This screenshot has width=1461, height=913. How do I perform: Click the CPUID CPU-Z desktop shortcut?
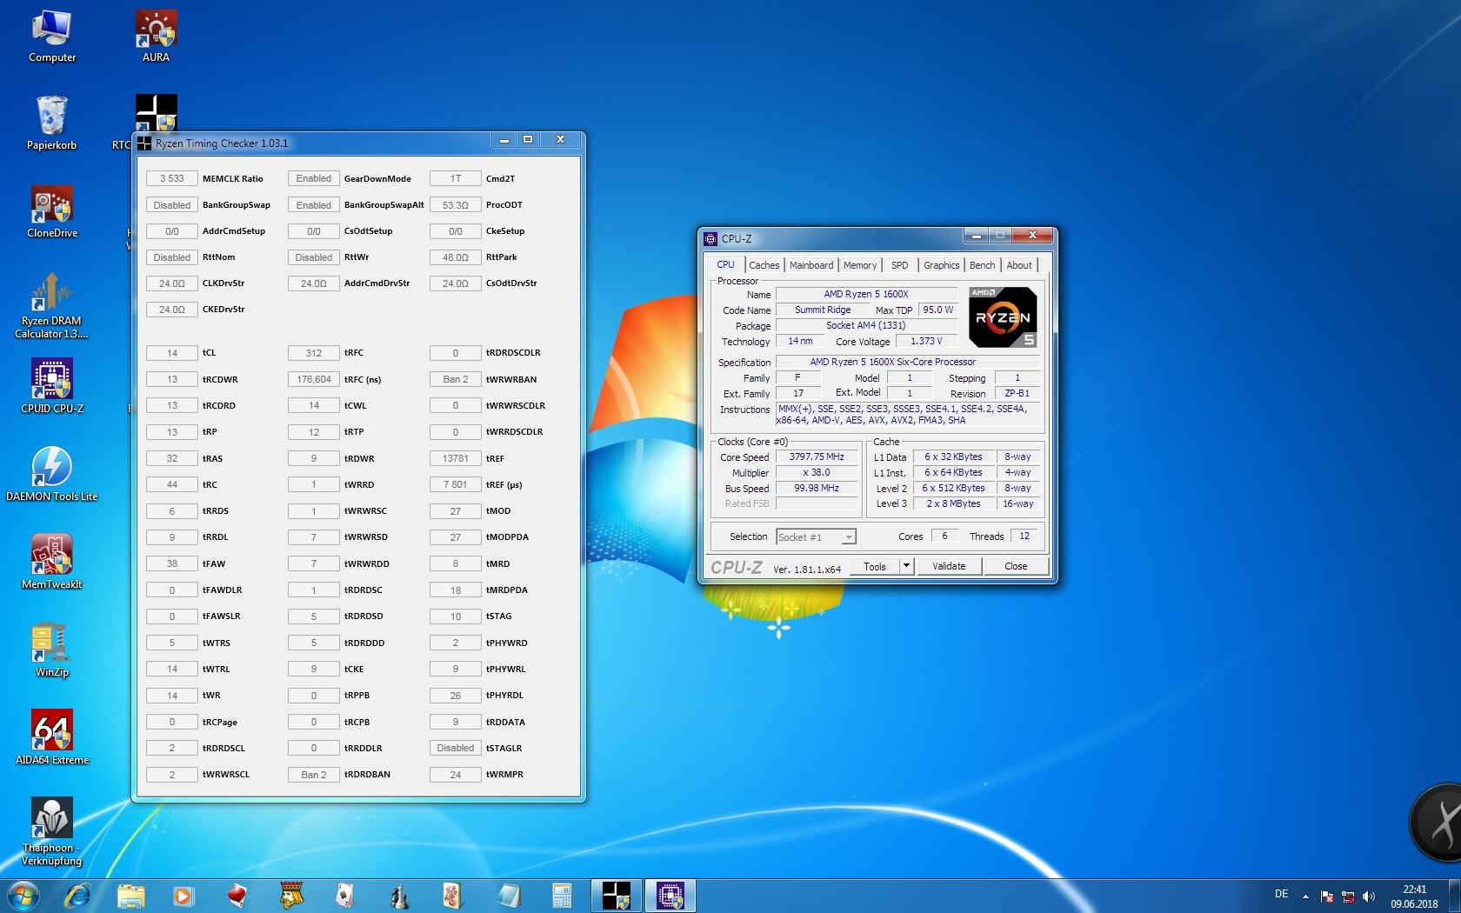click(52, 380)
